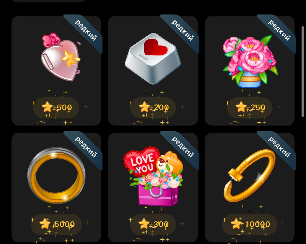The width and height of the screenshot is (306, 244).
Task: Click the star icon beside 10000
Action: pyautogui.click(x=236, y=224)
